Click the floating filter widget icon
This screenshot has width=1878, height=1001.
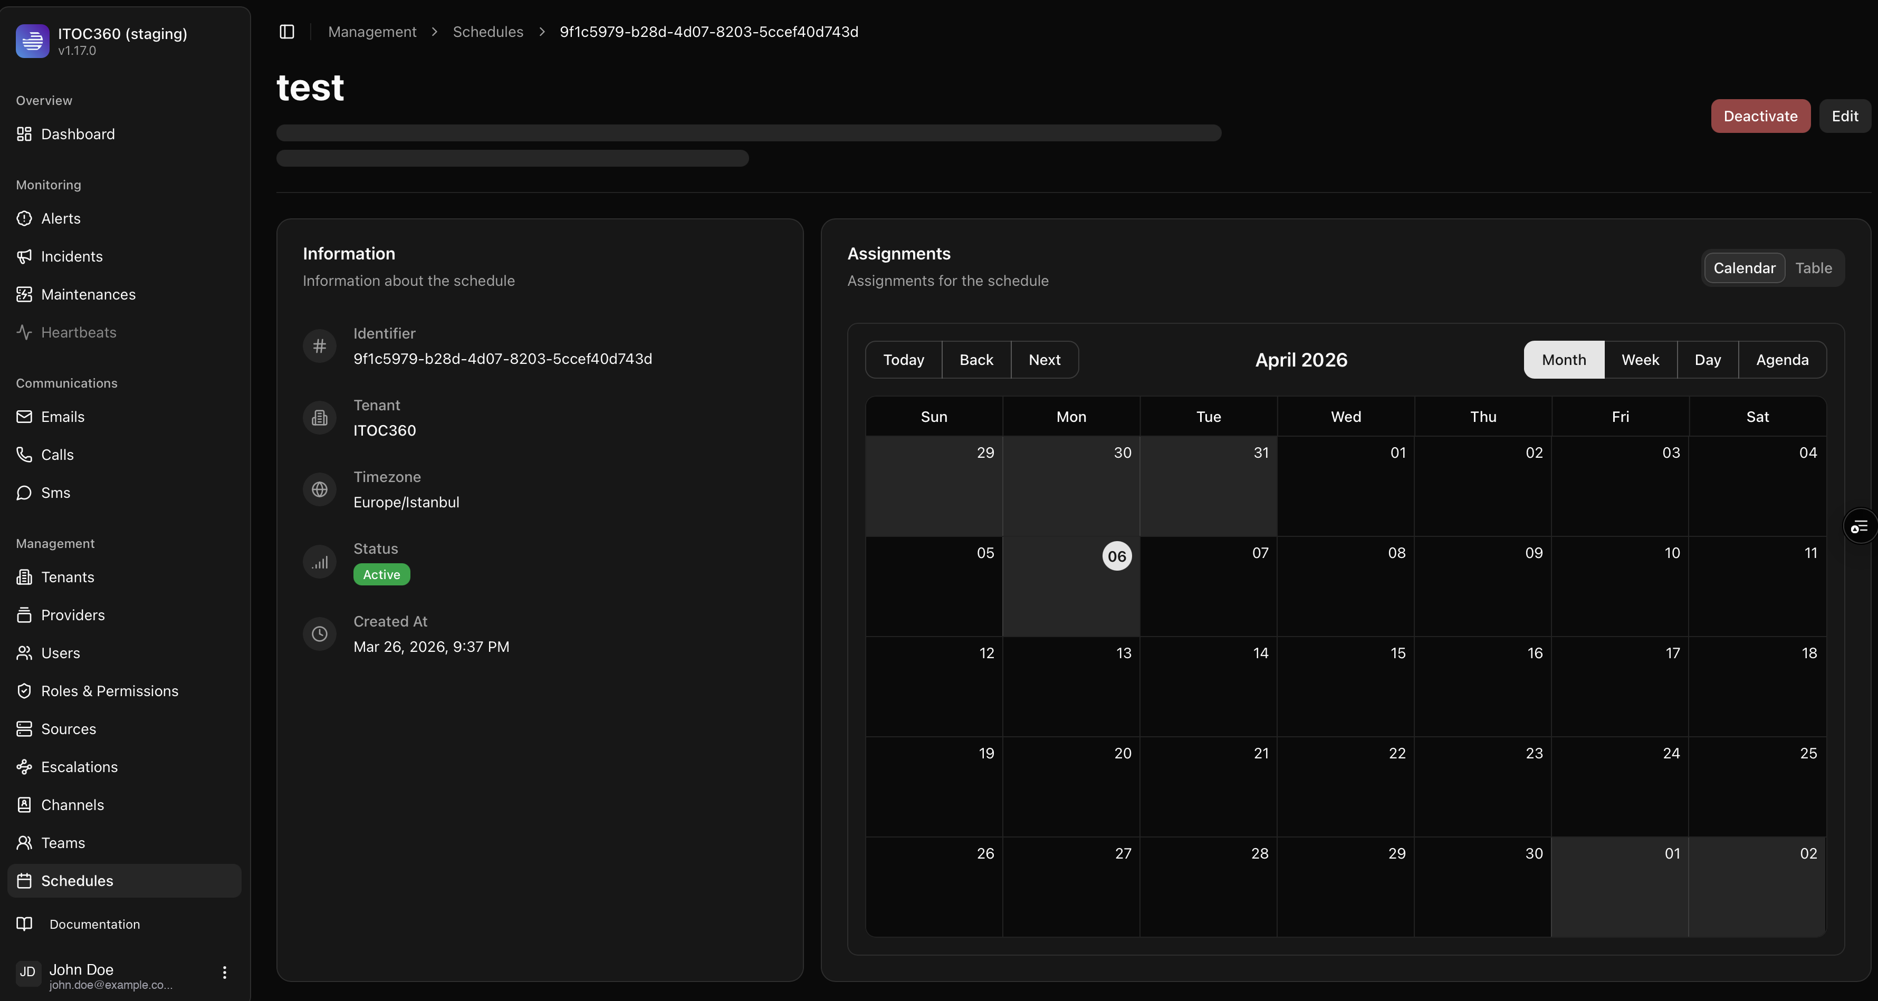tap(1860, 526)
